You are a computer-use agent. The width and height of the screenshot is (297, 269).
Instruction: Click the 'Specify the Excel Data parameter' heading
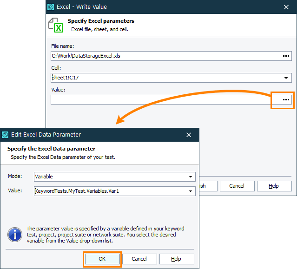tap(51, 149)
